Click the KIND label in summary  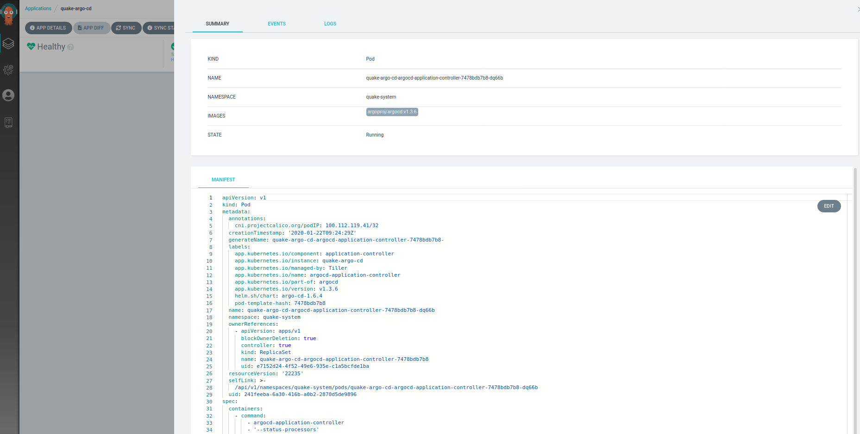coord(213,59)
